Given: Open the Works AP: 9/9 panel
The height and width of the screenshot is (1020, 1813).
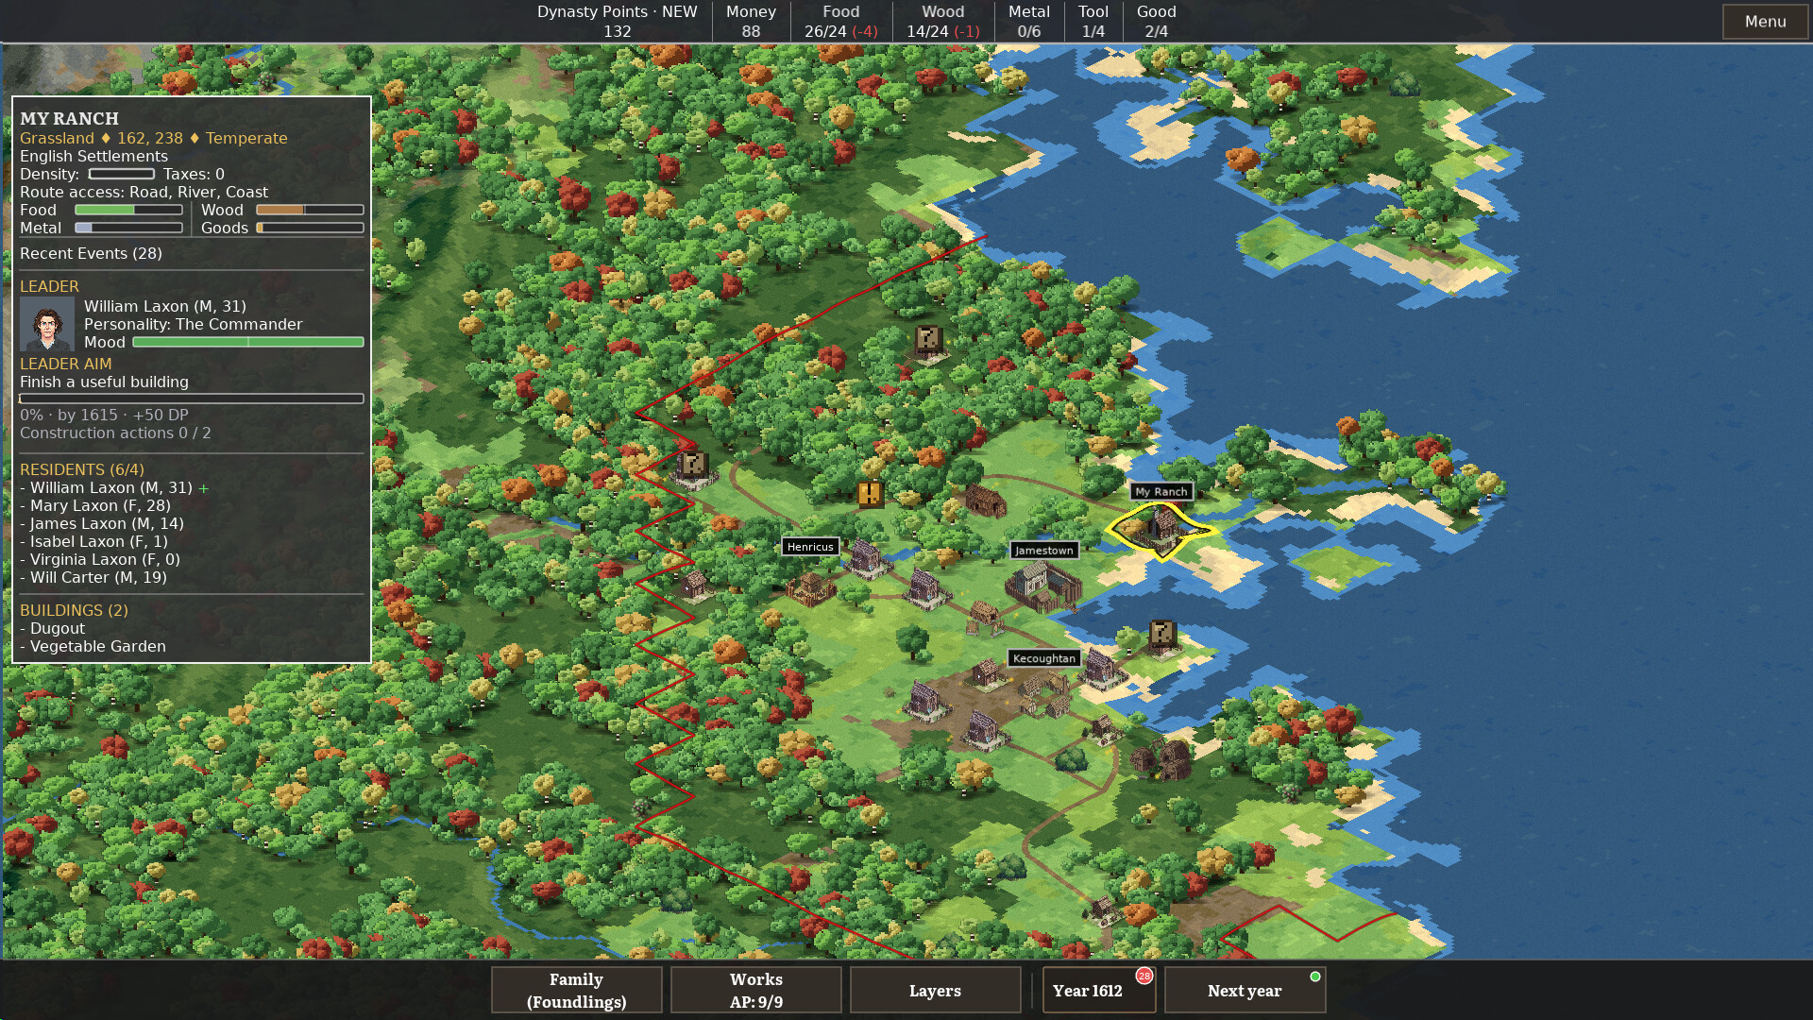Looking at the screenshot, I should [x=755, y=990].
